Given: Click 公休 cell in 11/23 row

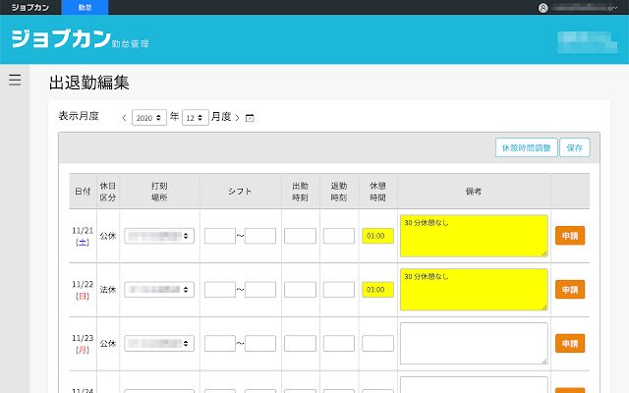Looking at the screenshot, I should point(108,343).
